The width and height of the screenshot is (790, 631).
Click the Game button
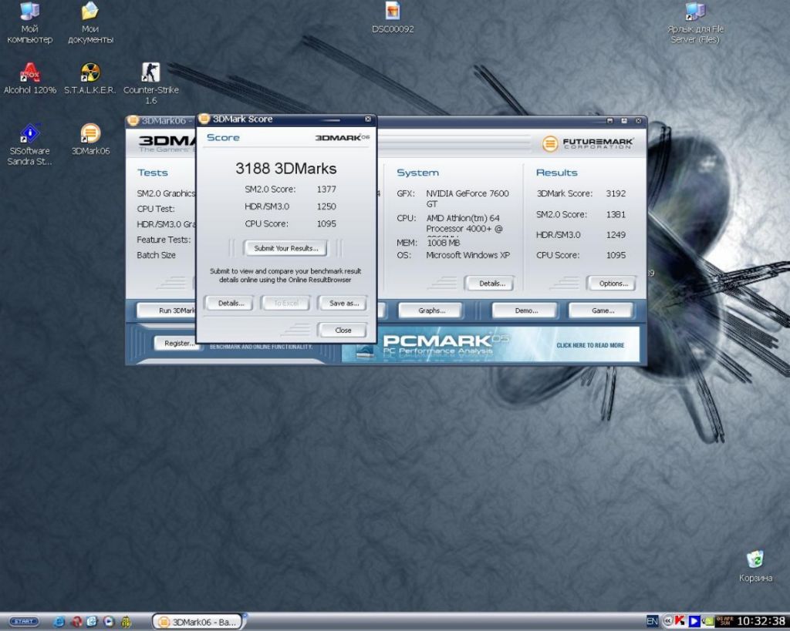pos(602,310)
